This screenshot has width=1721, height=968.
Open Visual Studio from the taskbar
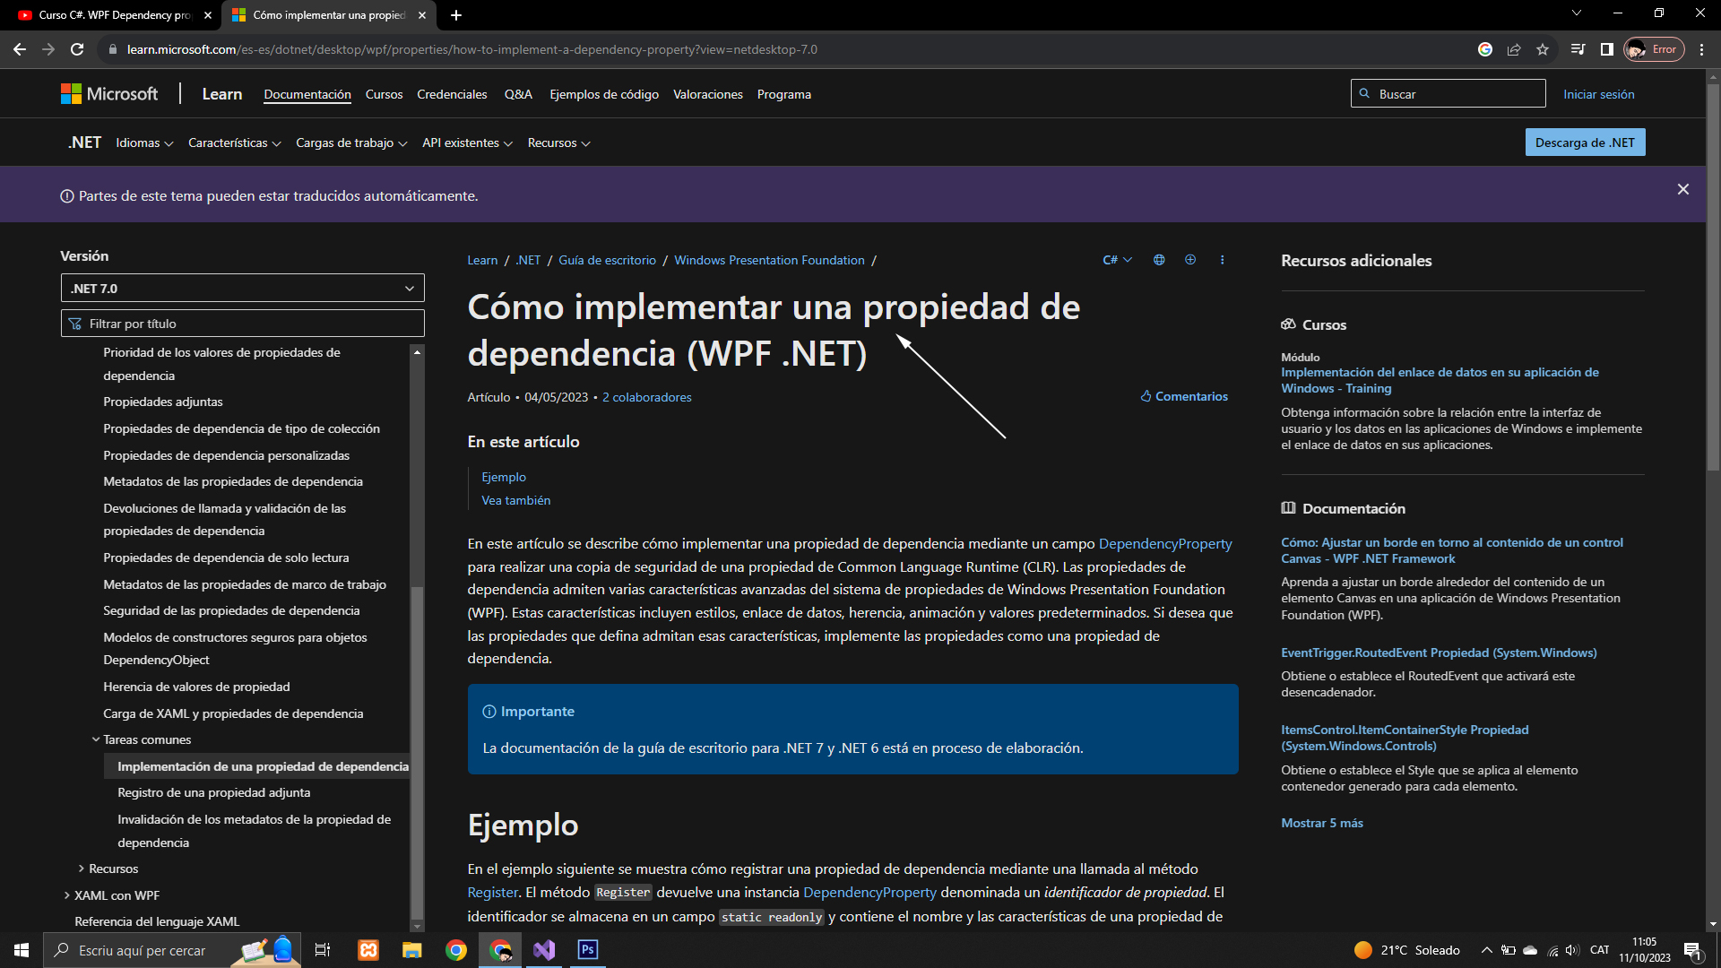tap(544, 950)
